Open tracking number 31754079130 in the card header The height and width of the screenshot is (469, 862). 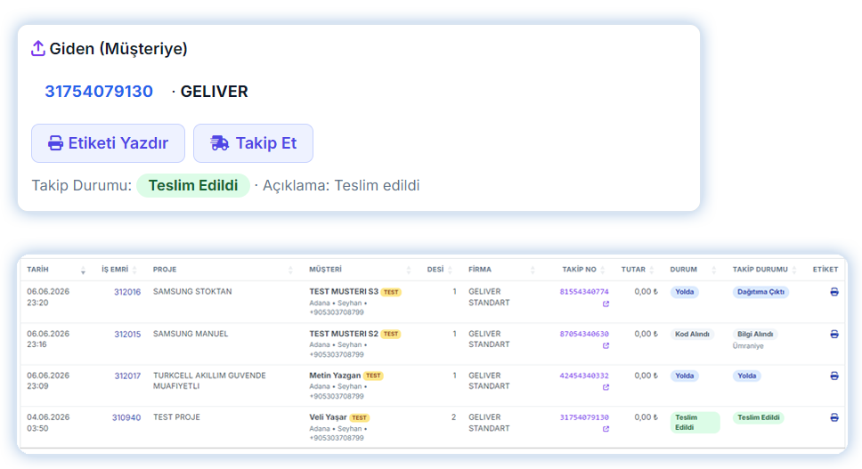click(99, 91)
